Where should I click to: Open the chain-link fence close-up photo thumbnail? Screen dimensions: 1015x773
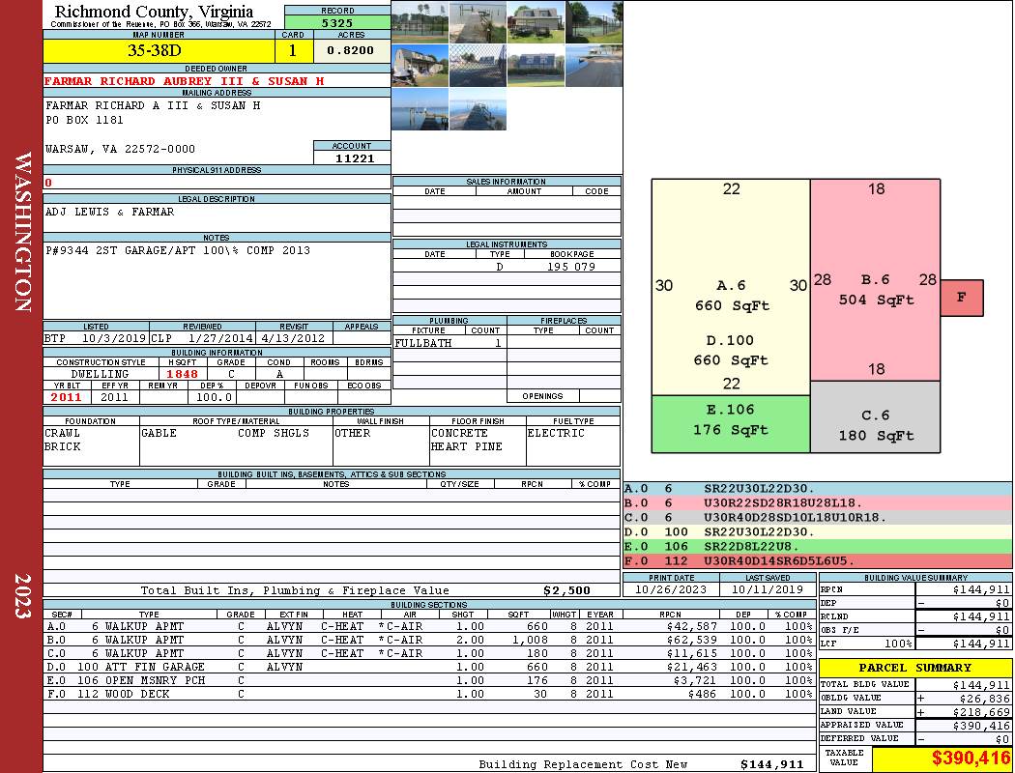click(x=478, y=66)
